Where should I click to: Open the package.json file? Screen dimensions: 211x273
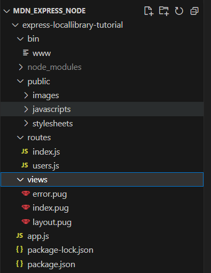tap(51, 264)
